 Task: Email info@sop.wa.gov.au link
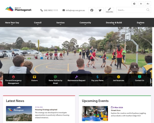pyautogui.click(x=75, y=10)
